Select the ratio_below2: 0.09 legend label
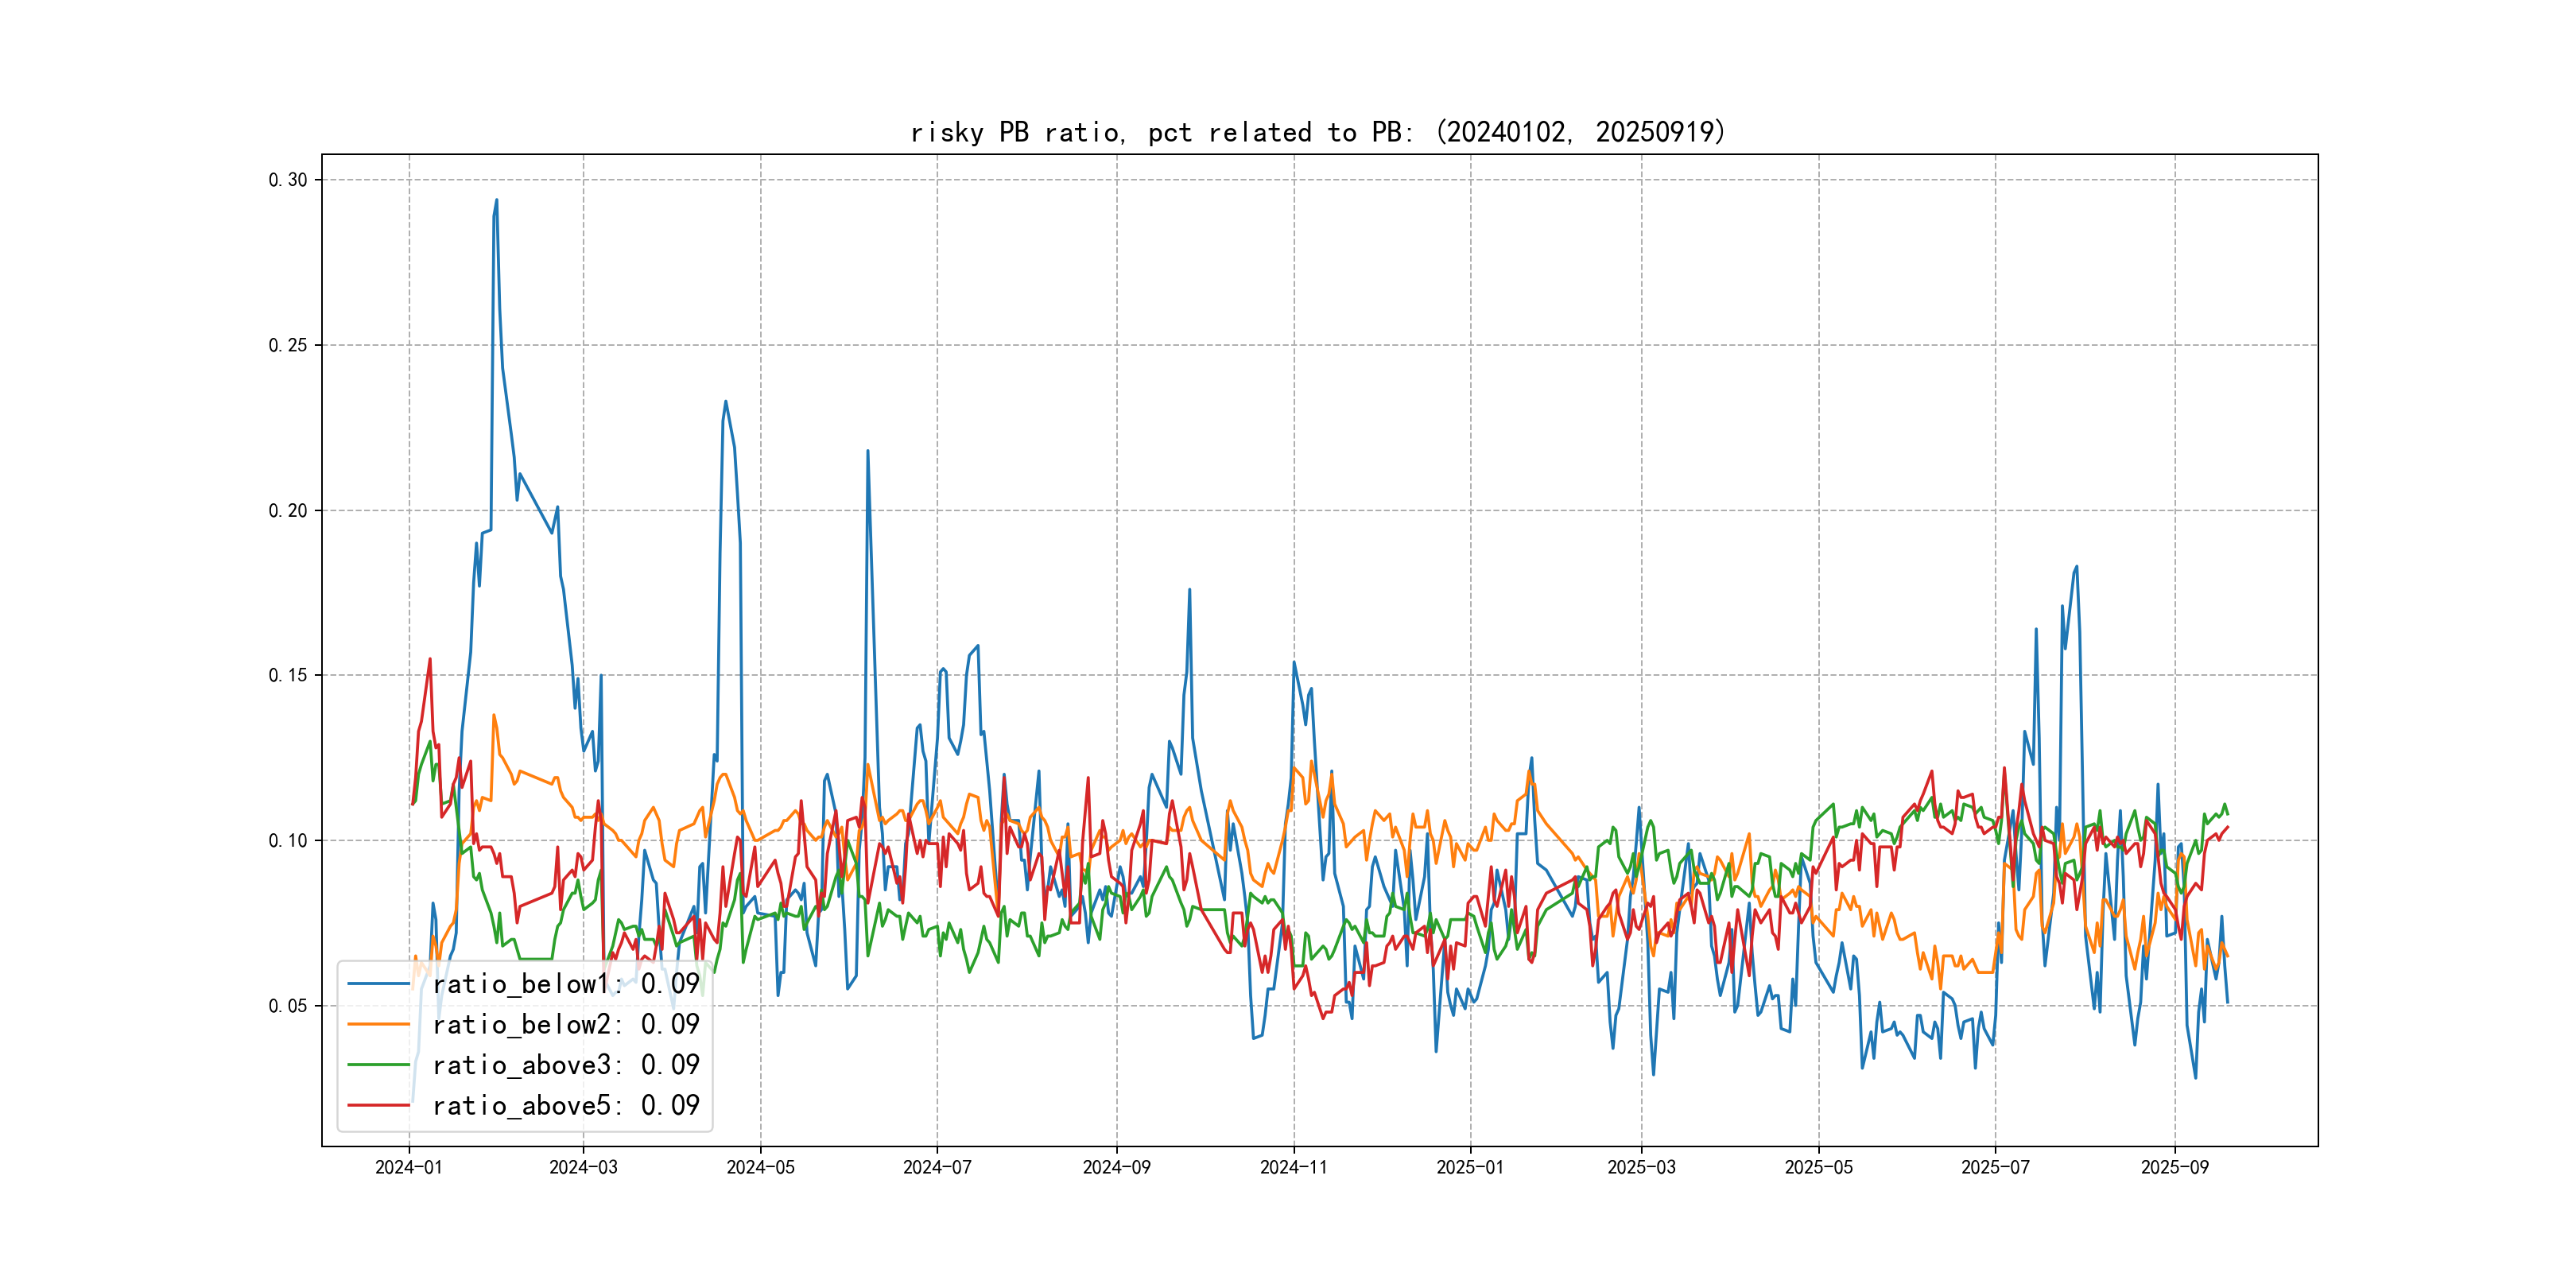2576x1288 pixels. click(x=565, y=1024)
